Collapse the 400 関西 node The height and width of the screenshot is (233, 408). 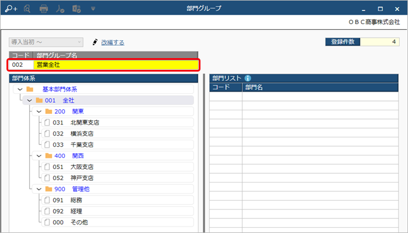[x=39, y=156]
